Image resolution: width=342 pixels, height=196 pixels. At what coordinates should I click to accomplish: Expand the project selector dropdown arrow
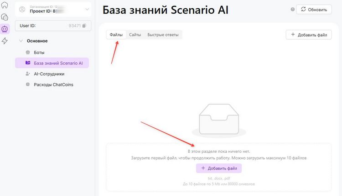click(x=87, y=10)
